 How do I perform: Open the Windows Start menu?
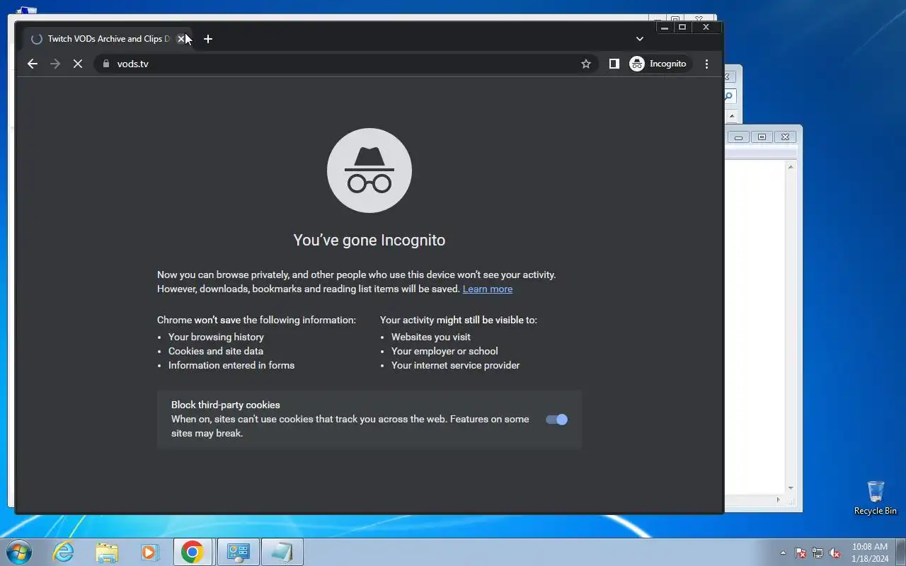(x=19, y=552)
